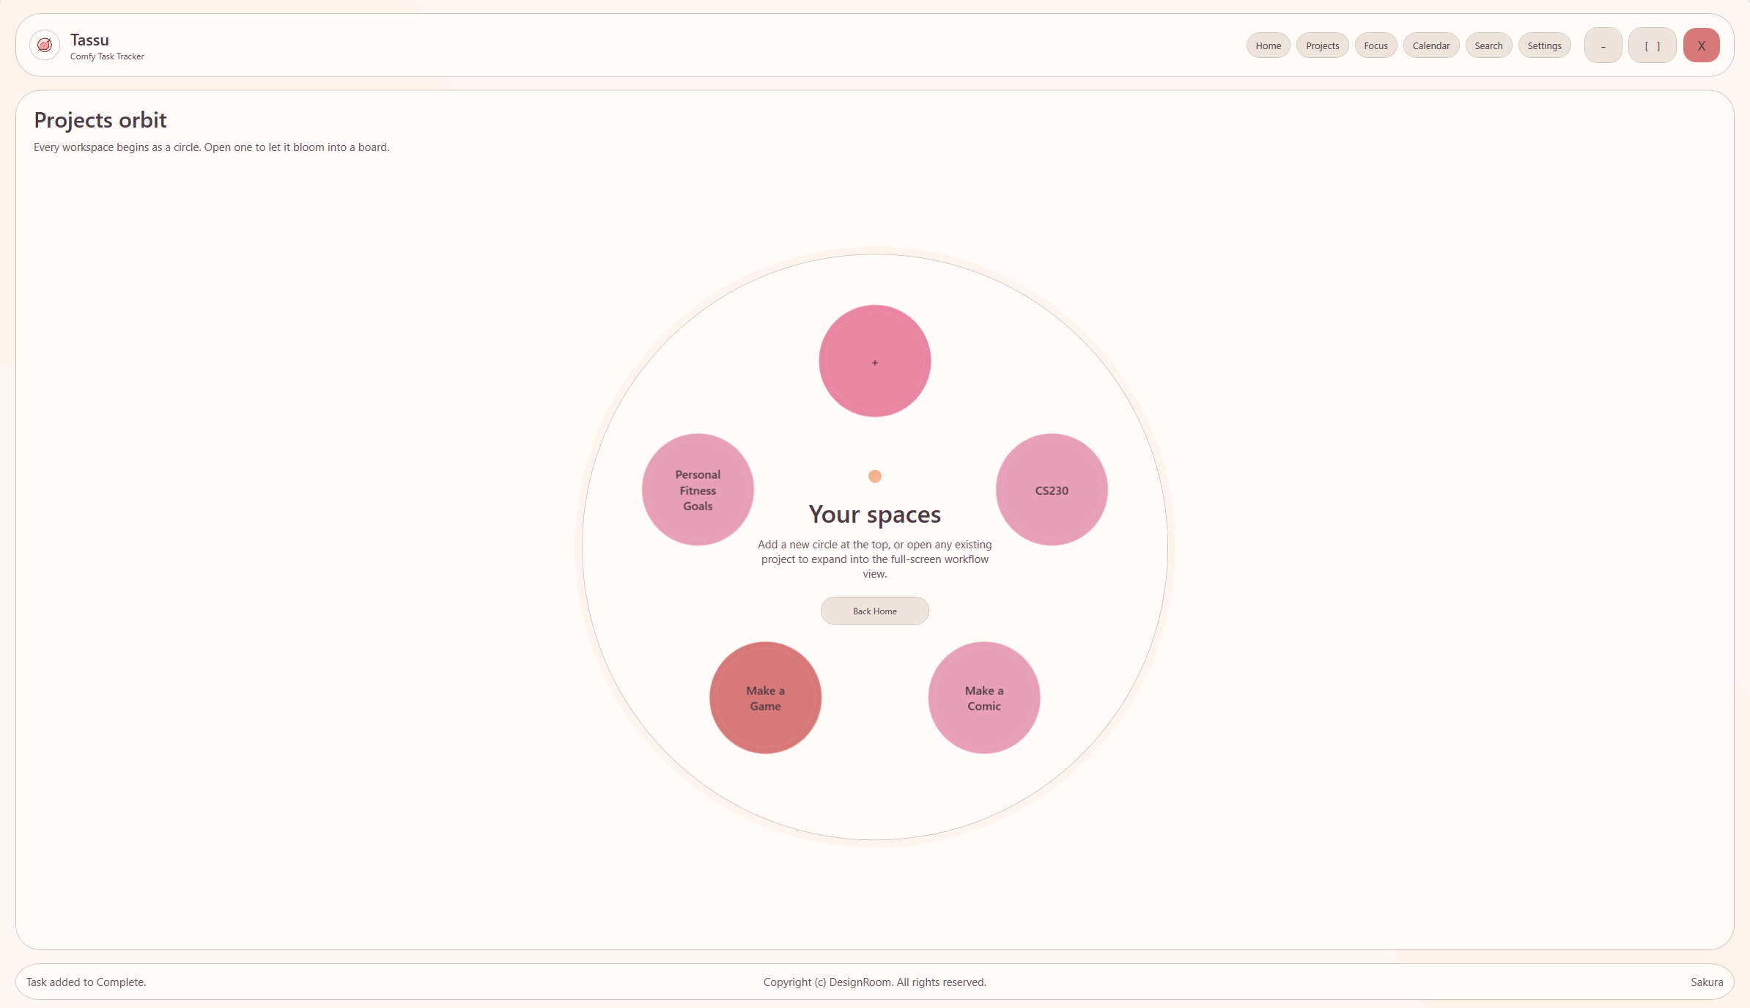Open the Make a Game circle
The width and height of the screenshot is (1750, 1008).
click(765, 698)
